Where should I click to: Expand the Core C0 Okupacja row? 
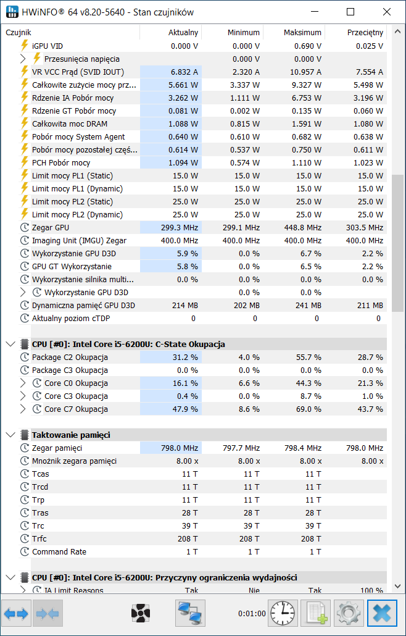(x=23, y=383)
